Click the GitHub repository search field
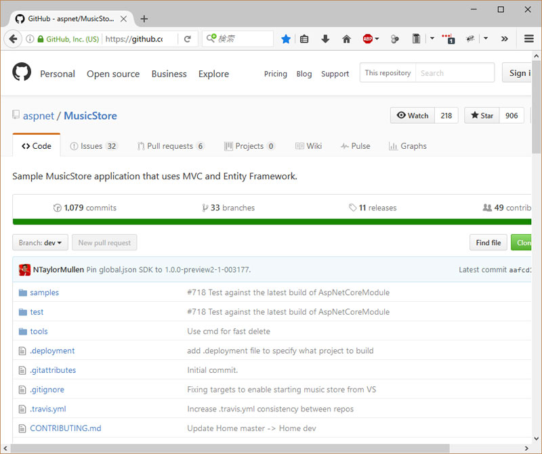The width and height of the screenshot is (542, 454). pyautogui.click(x=455, y=73)
